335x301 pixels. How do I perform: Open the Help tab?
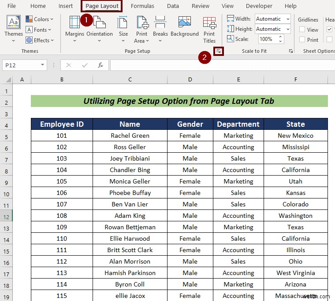(290, 6)
